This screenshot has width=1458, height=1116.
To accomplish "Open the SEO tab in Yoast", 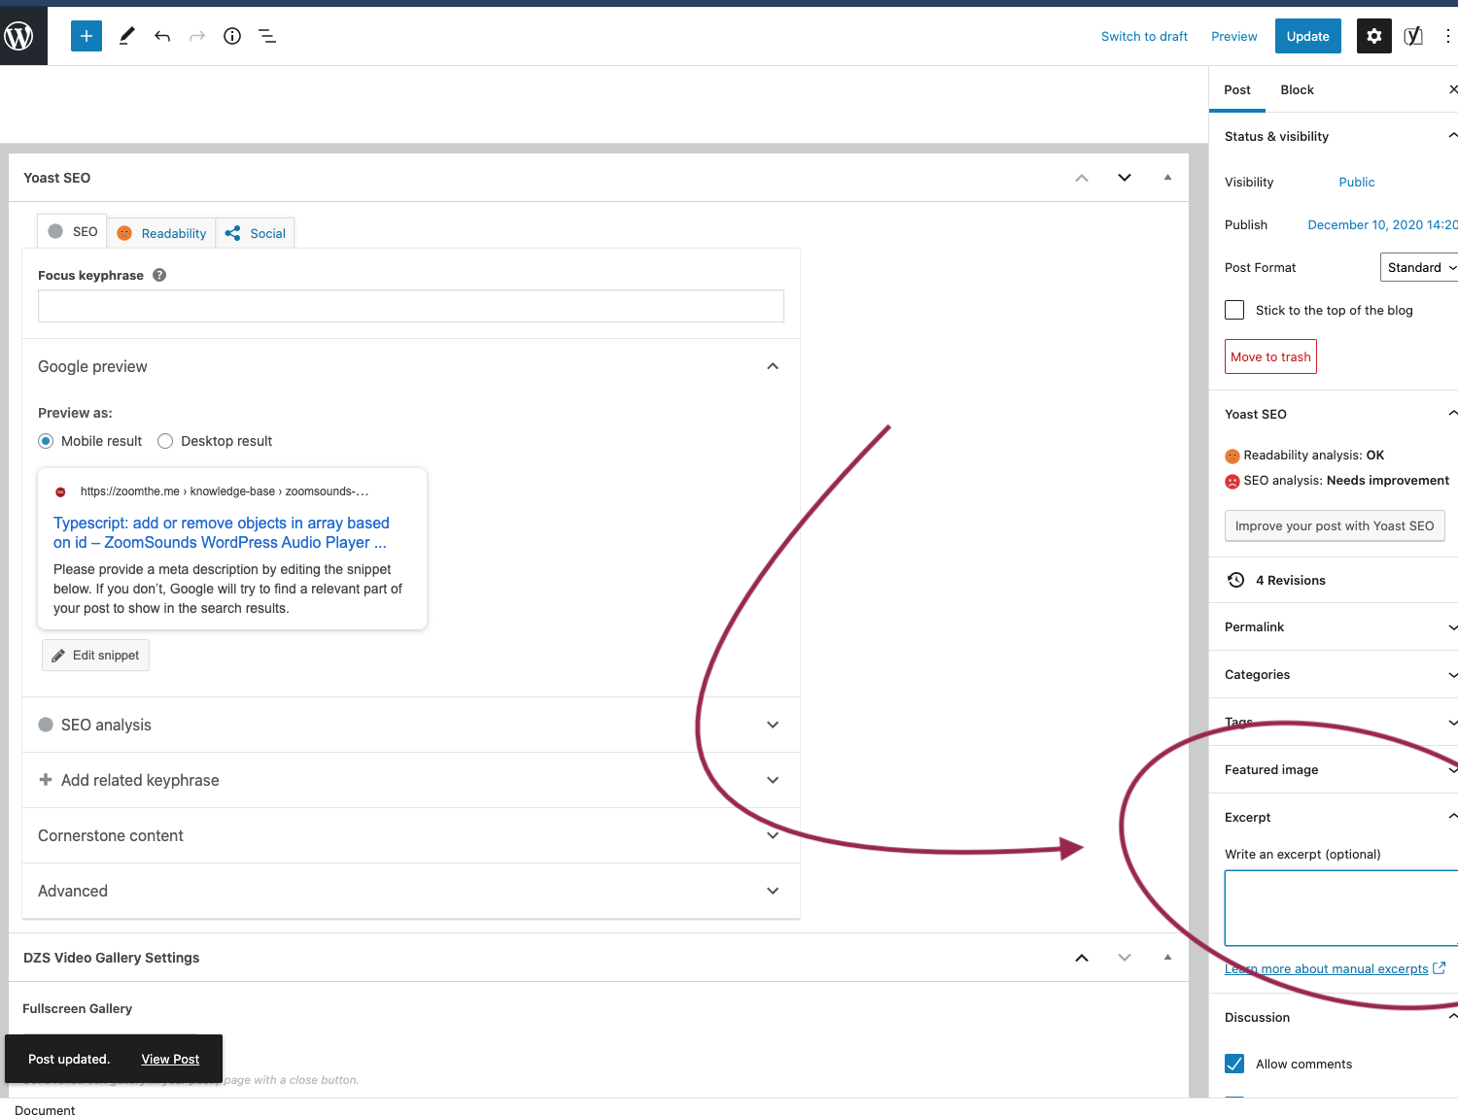I will [x=73, y=231].
